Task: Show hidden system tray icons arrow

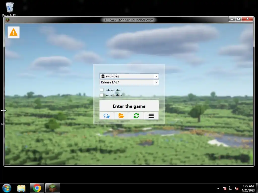Action: pyautogui.click(x=218, y=188)
